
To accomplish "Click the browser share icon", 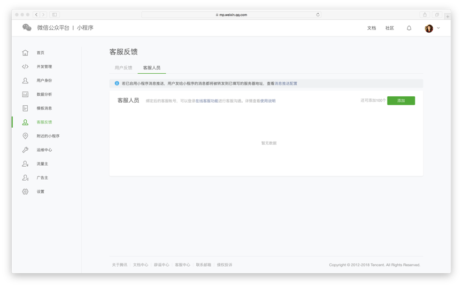I will (x=425, y=14).
